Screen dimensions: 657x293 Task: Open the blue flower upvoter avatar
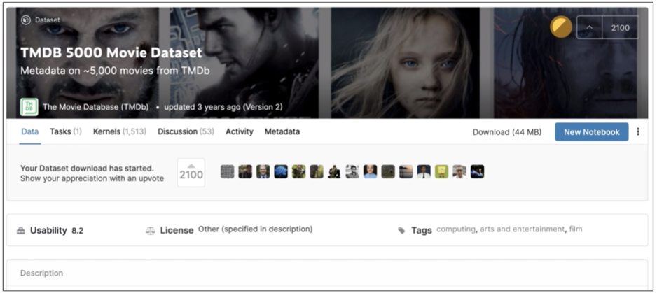[281, 171]
